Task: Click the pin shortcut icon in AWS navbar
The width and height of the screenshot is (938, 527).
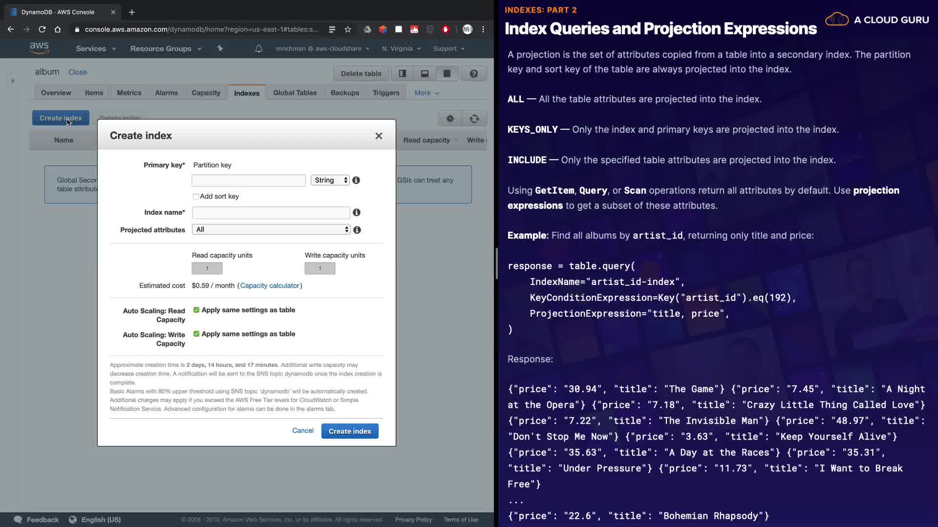Action: point(220,48)
